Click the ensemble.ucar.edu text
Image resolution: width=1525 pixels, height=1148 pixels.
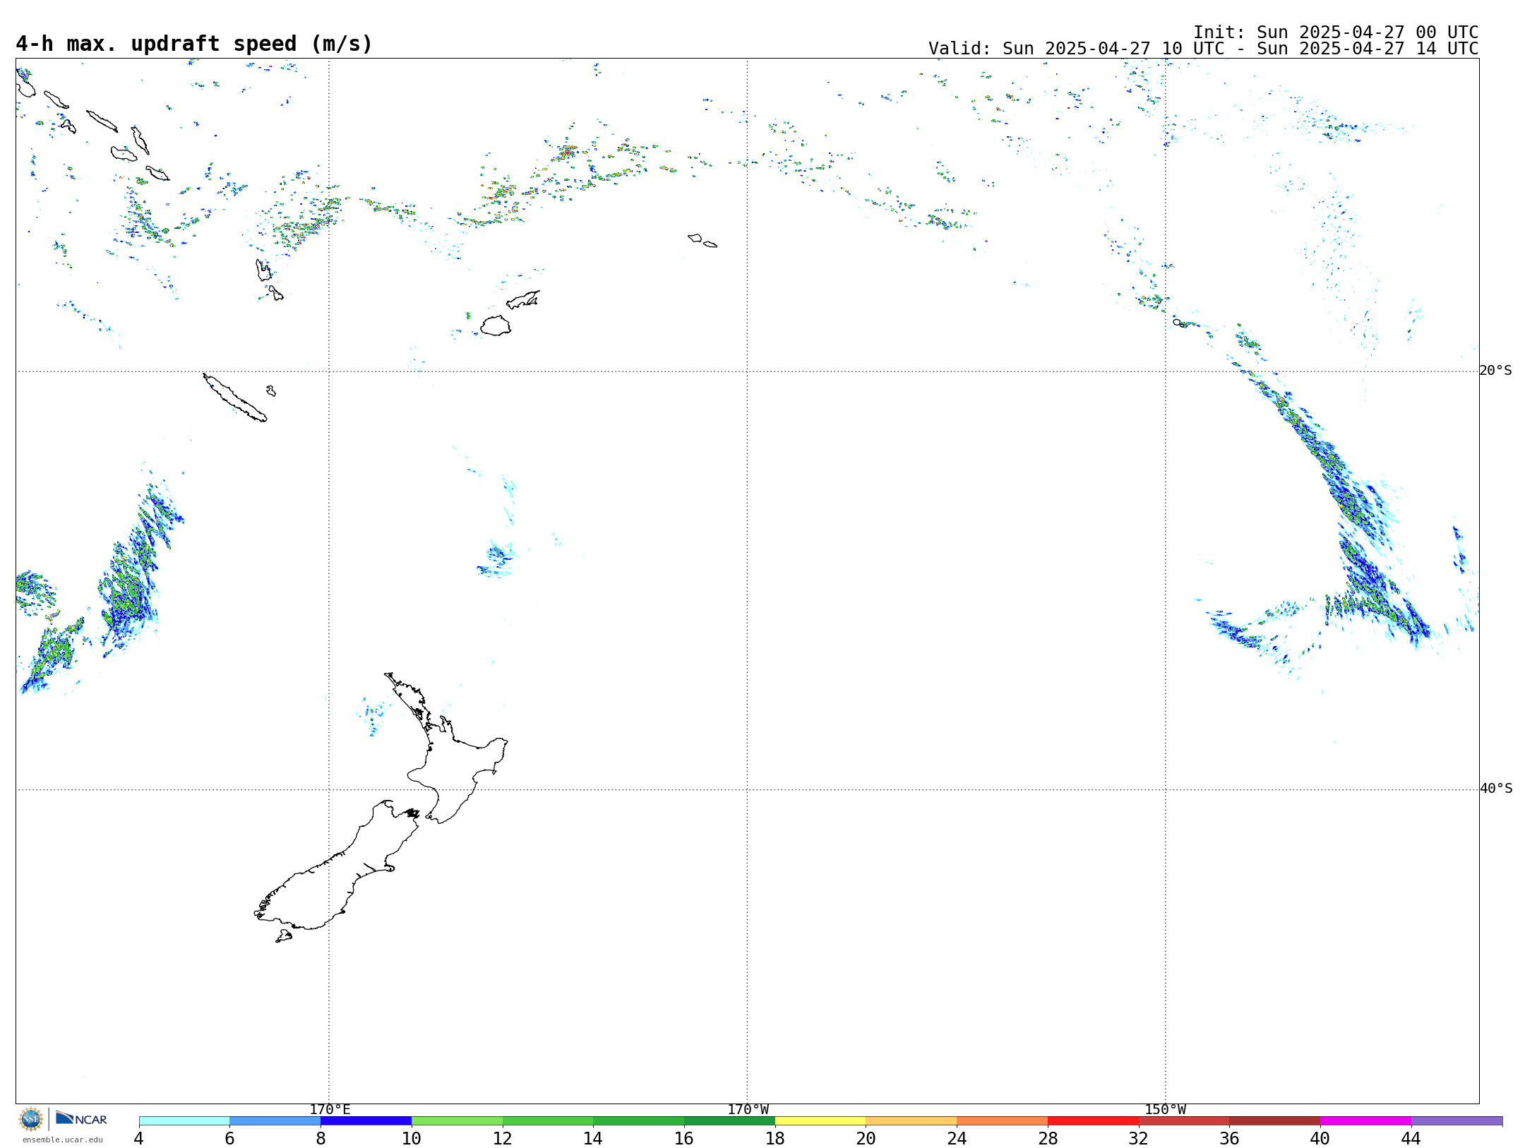tap(62, 1140)
